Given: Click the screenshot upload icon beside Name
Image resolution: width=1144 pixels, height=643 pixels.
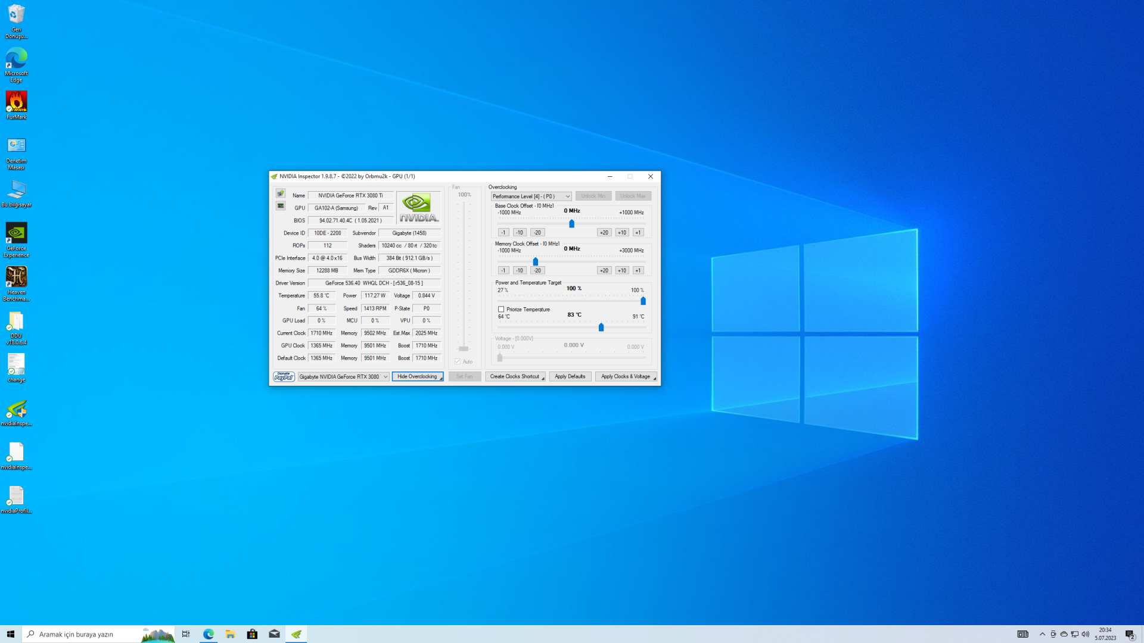Looking at the screenshot, I should (x=281, y=193).
